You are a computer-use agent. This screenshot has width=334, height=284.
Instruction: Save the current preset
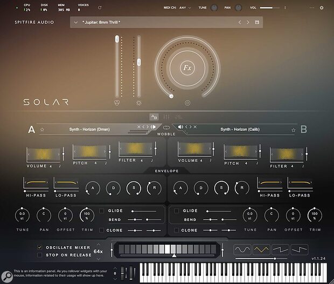[x=257, y=22]
